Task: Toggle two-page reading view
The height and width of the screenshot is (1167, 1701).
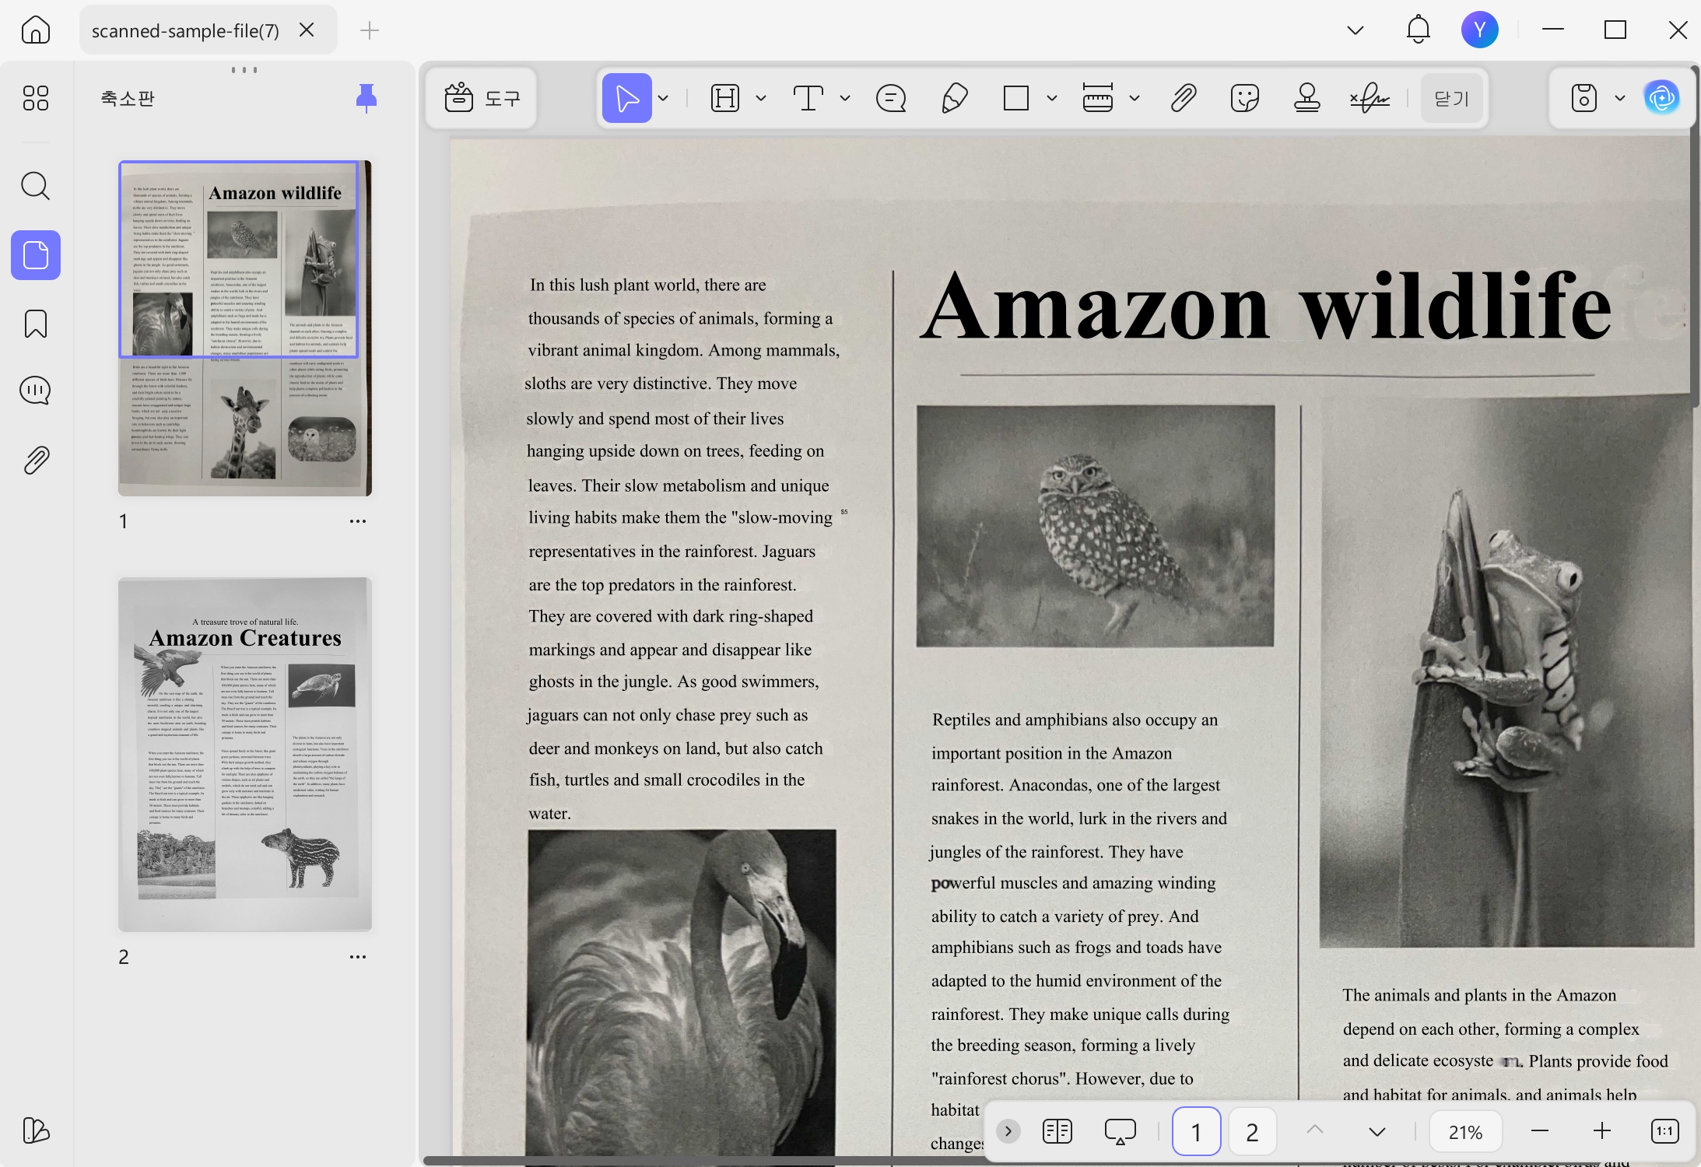Action: pos(1057,1131)
